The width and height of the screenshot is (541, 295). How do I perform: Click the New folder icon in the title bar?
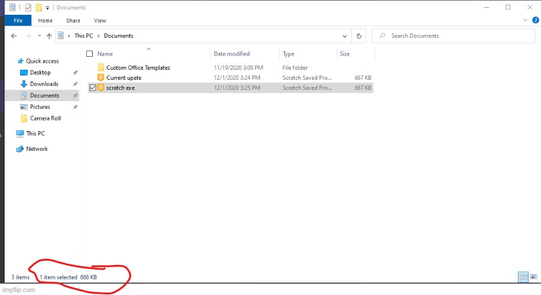coord(38,8)
